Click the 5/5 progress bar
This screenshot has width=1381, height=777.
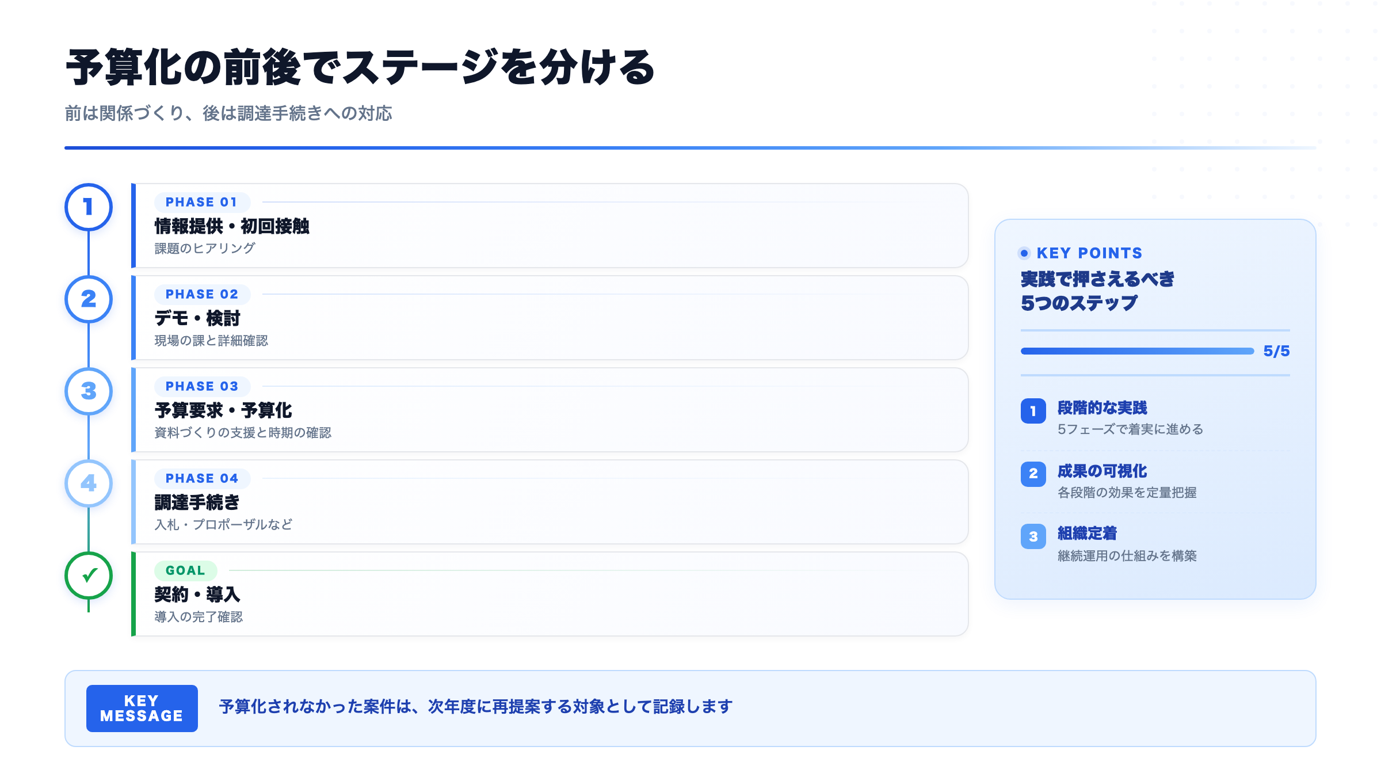pyautogui.click(x=1137, y=351)
